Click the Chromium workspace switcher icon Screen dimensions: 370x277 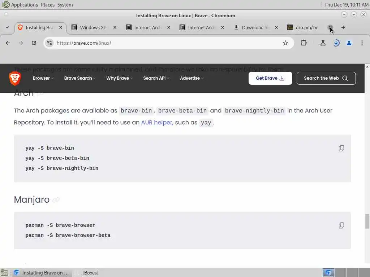(328, 273)
